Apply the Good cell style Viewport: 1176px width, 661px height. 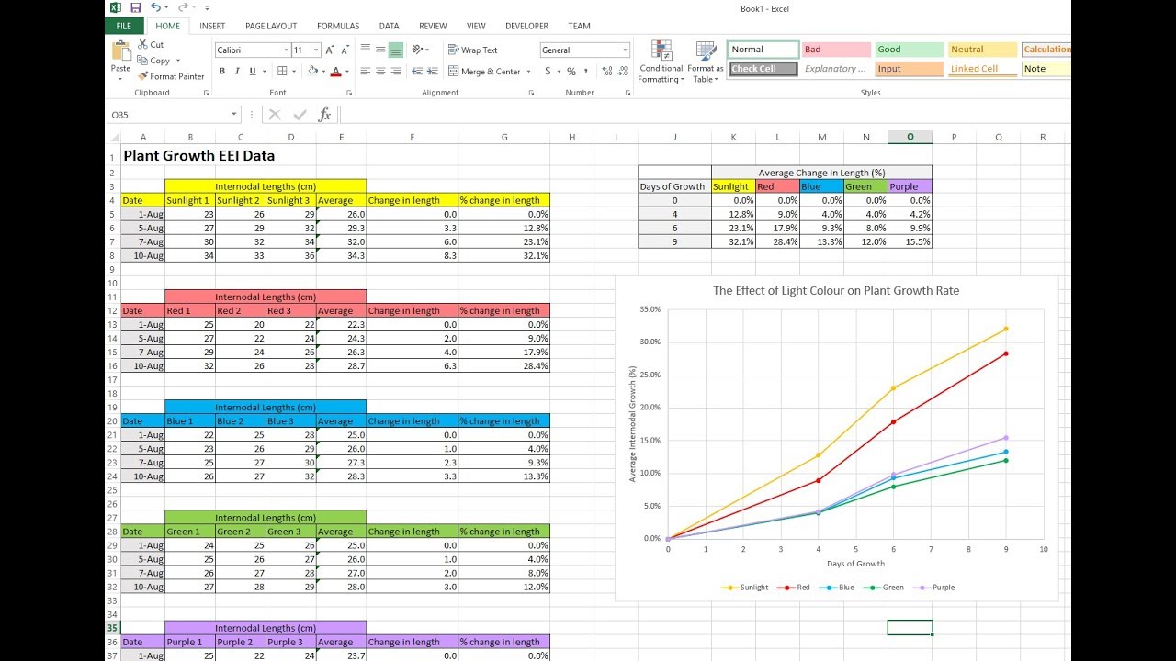coord(910,50)
